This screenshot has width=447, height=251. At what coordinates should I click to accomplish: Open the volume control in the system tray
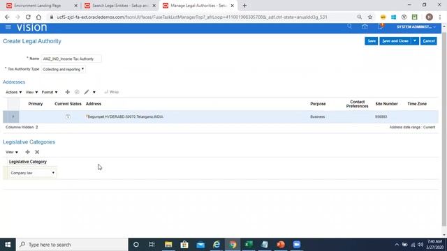point(420,245)
